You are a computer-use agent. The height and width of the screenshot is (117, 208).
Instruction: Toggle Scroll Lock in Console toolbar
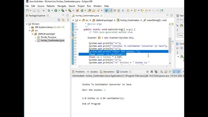click(166, 71)
